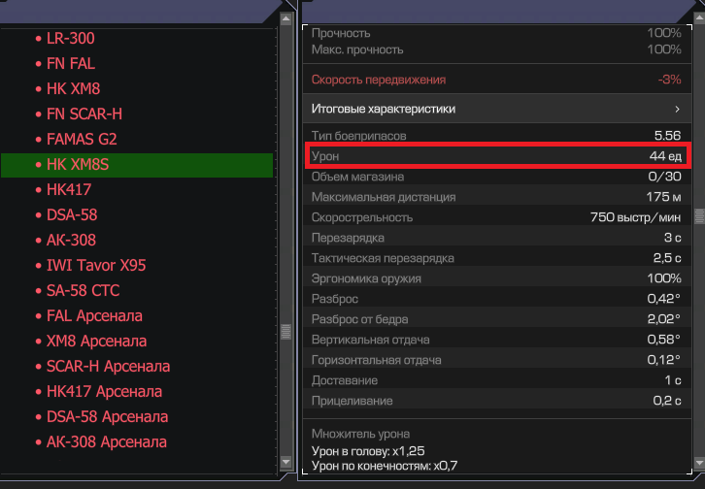Screen dimensions: 705x489
Task: Select FN FAL in the weapon list
Action: pyautogui.click(x=71, y=63)
